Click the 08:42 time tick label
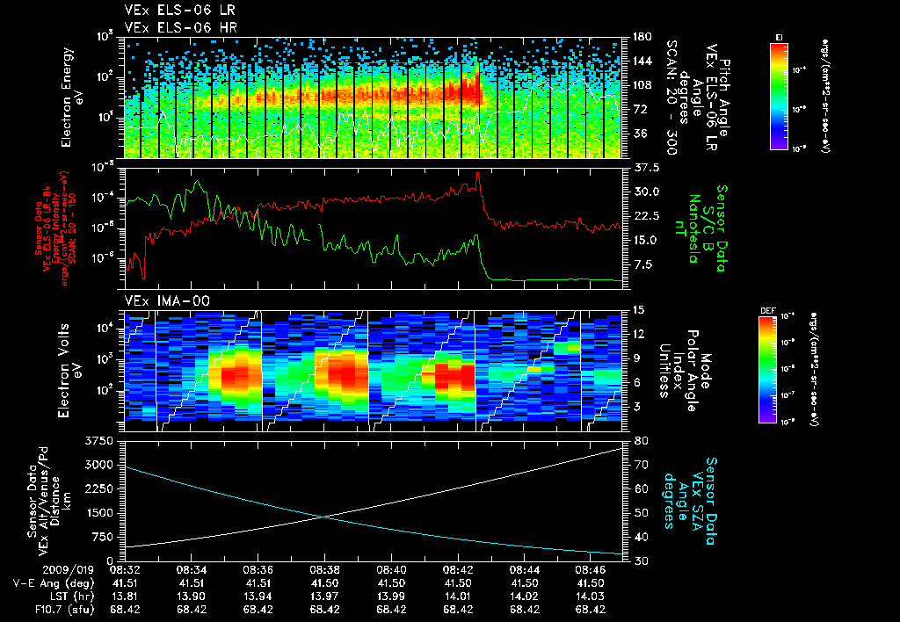 tap(458, 570)
